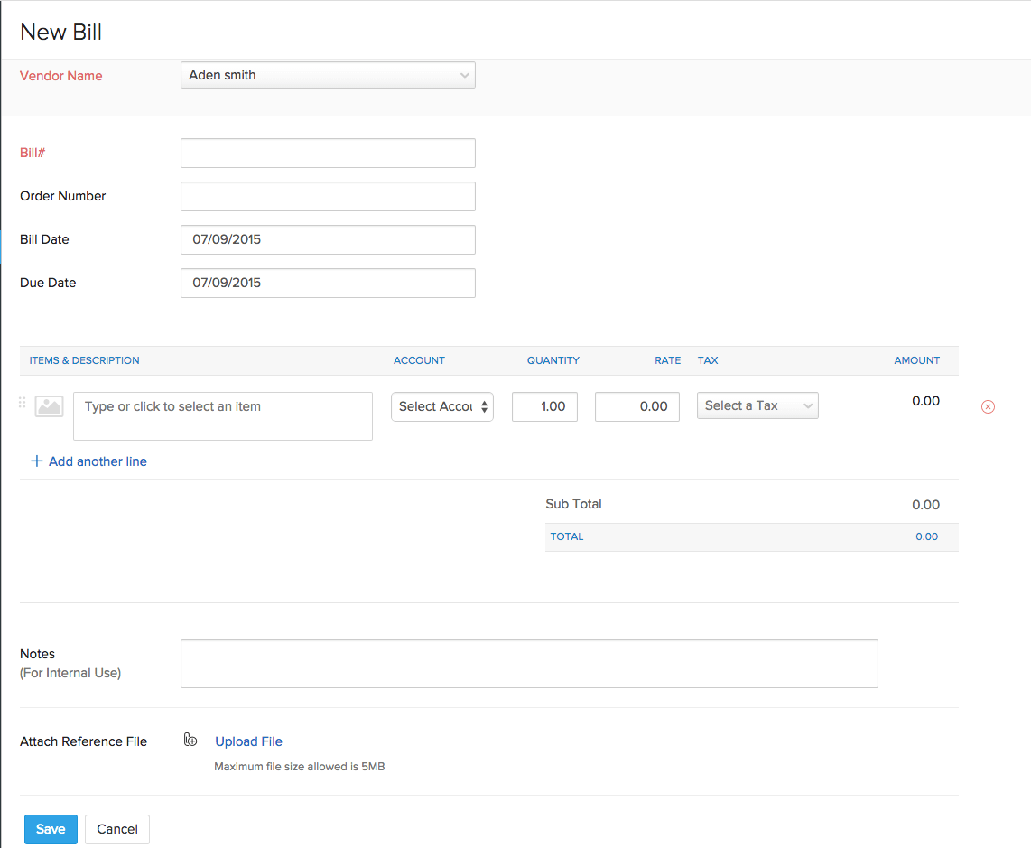Image resolution: width=1031 pixels, height=848 pixels.
Task: Click the item image placeholder icon
Action: point(49,406)
